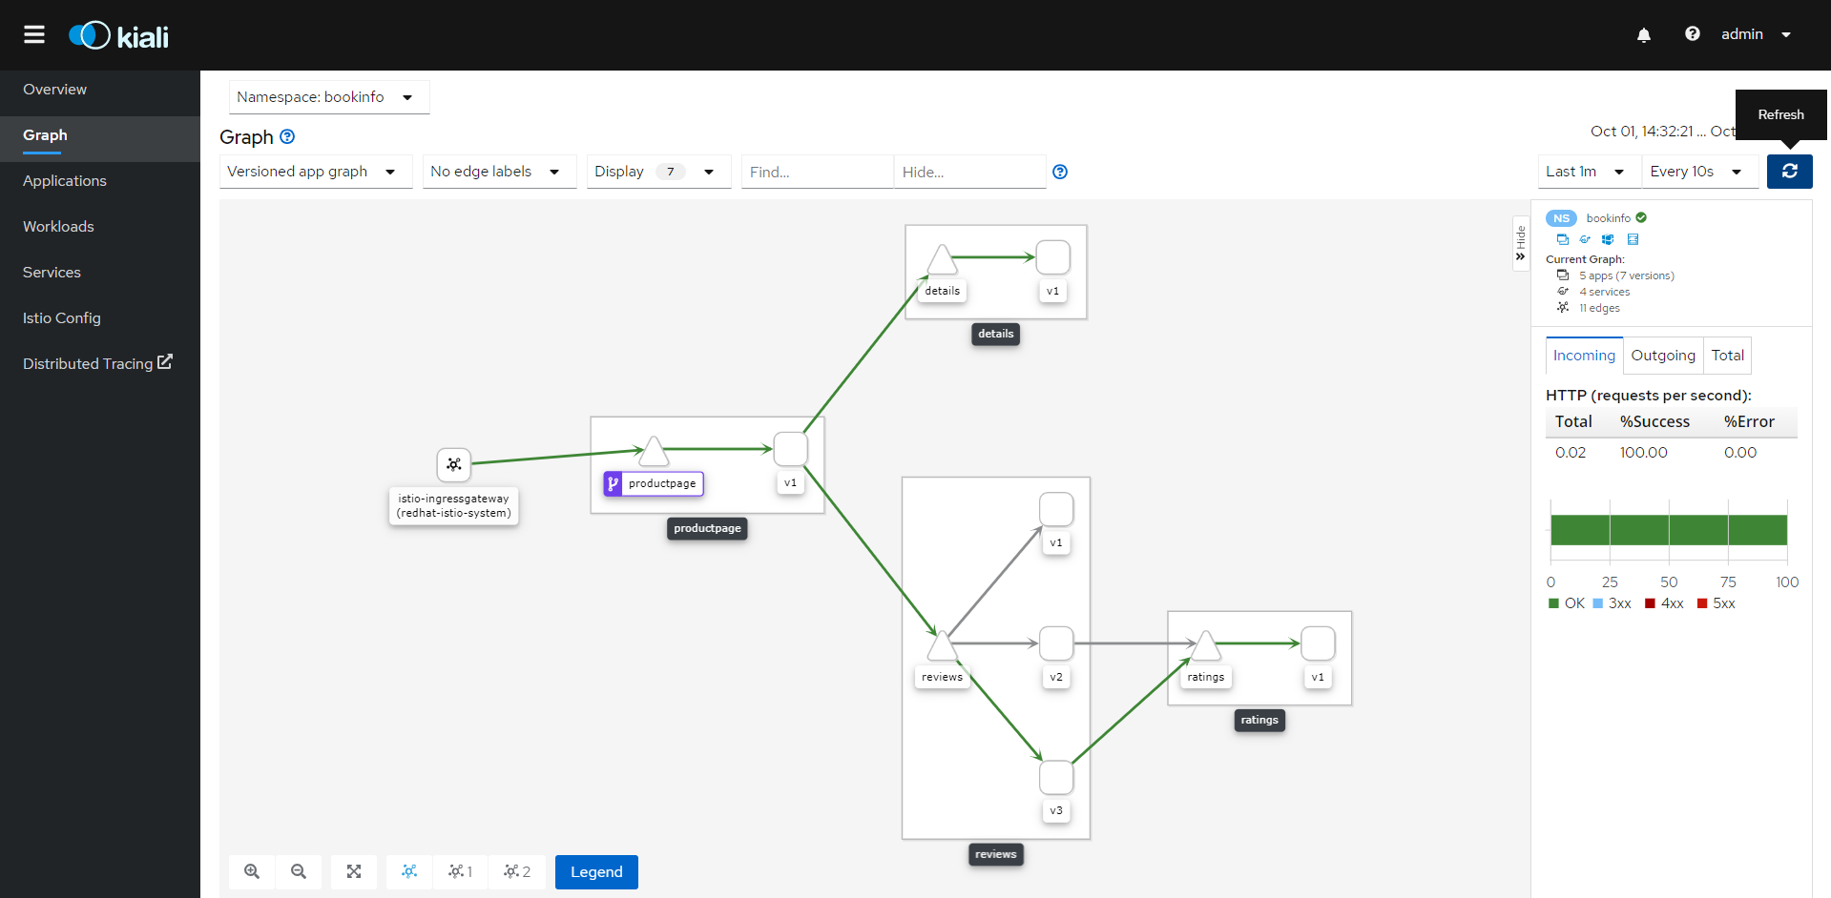1831x898 pixels.
Task: Open the help question-mark menu in header
Action: (x=1692, y=34)
